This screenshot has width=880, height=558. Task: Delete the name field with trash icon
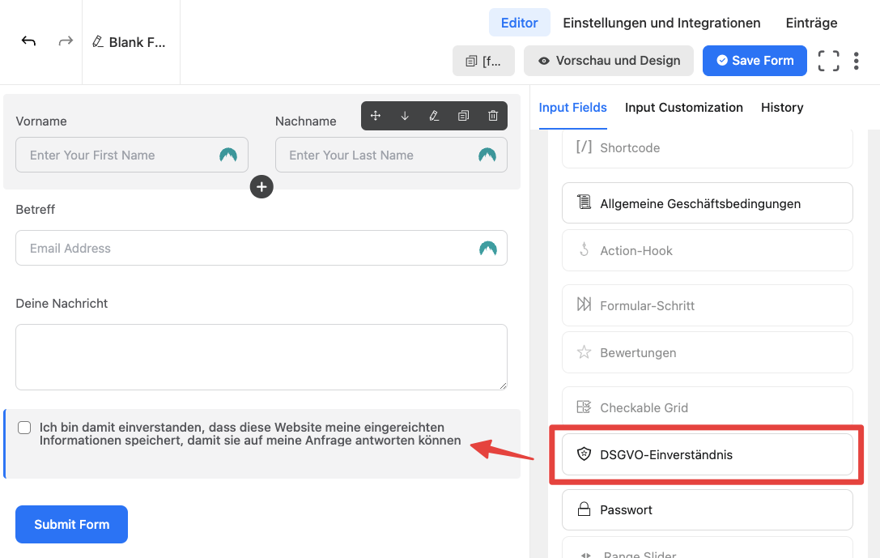coord(493,116)
